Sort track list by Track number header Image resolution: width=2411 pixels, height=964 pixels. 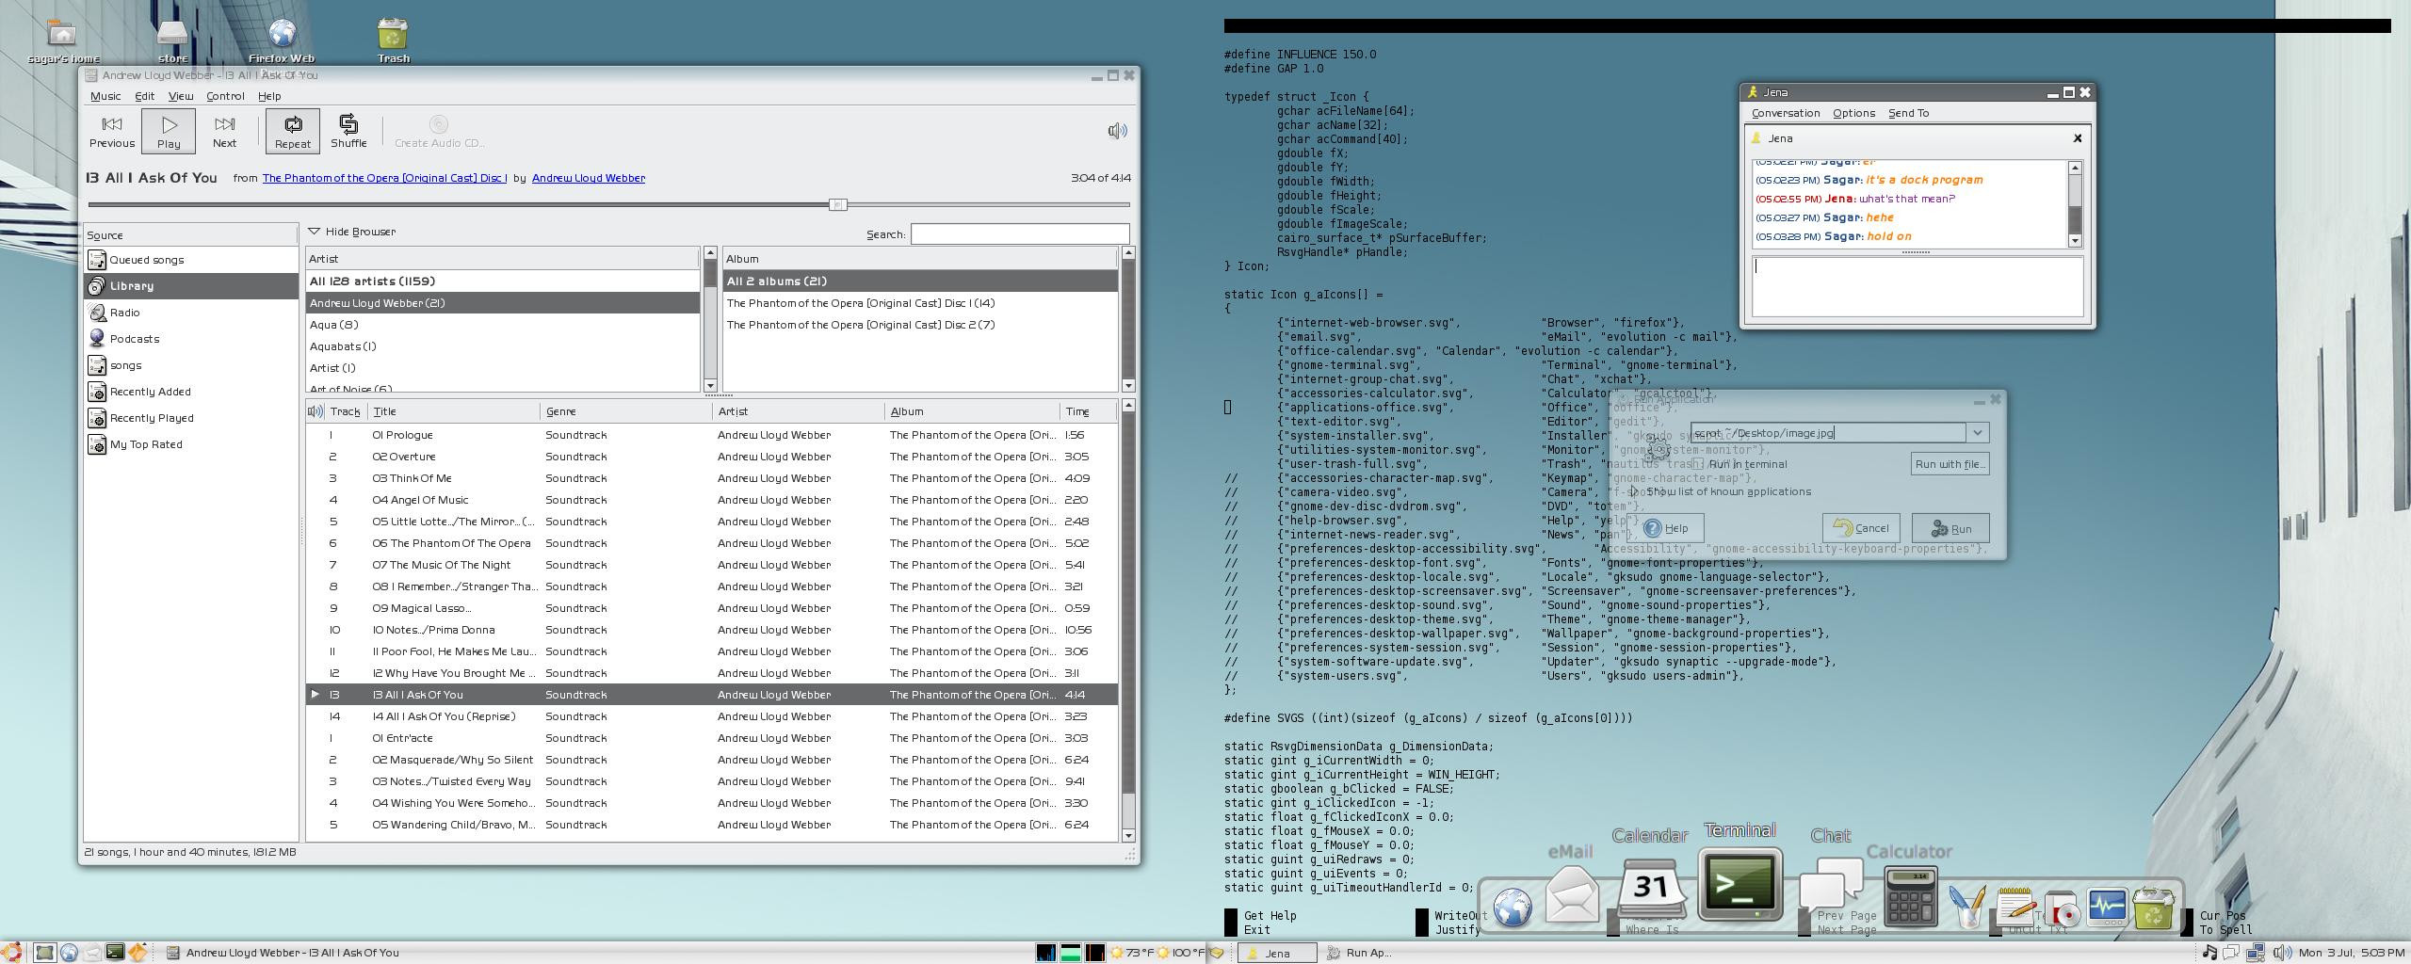[345, 411]
